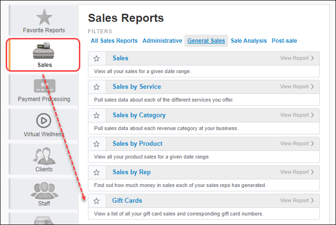This screenshot has width=336, height=225.
Task: Open the Sales by Category link
Action: point(139,115)
